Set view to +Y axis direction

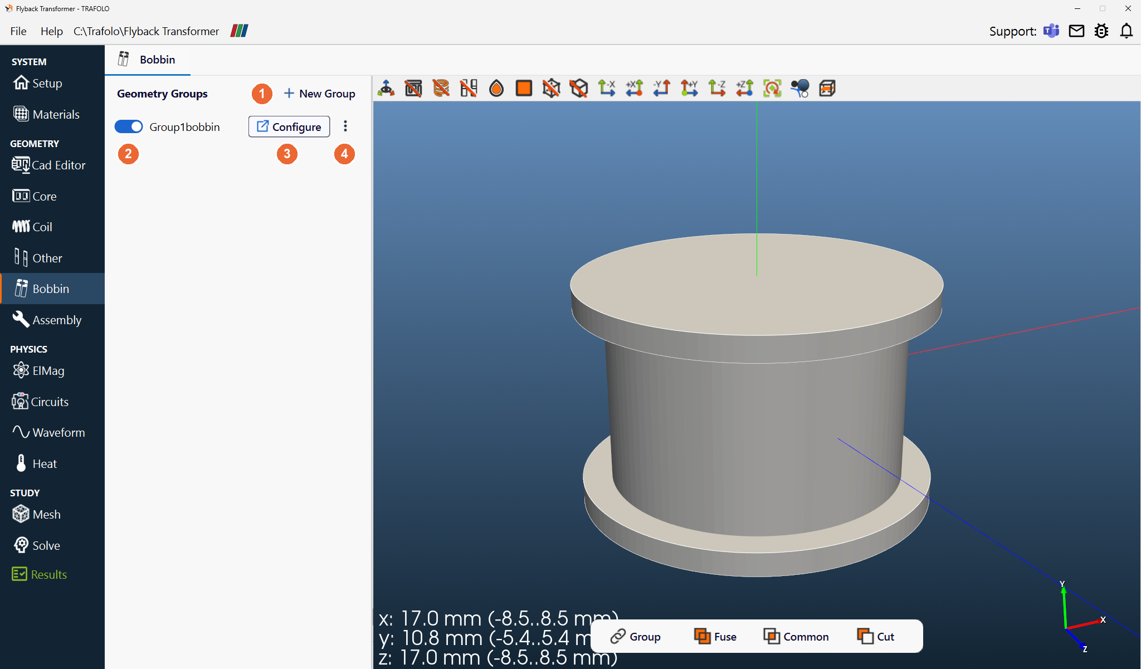(x=689, y=88)
